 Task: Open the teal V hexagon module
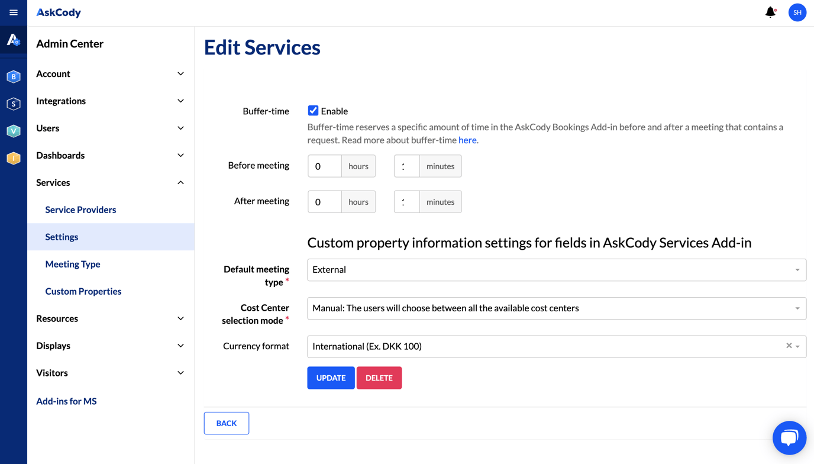click(x=13, y=131)
